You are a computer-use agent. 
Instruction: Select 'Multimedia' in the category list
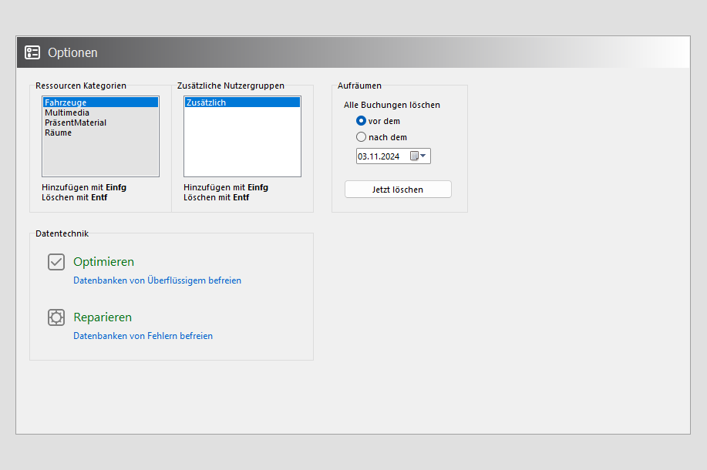67,112
